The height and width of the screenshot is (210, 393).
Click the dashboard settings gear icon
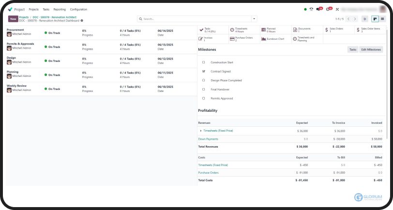(x=82, y=20)
